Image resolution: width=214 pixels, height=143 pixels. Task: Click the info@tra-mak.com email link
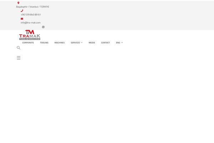tap(31, 23)
